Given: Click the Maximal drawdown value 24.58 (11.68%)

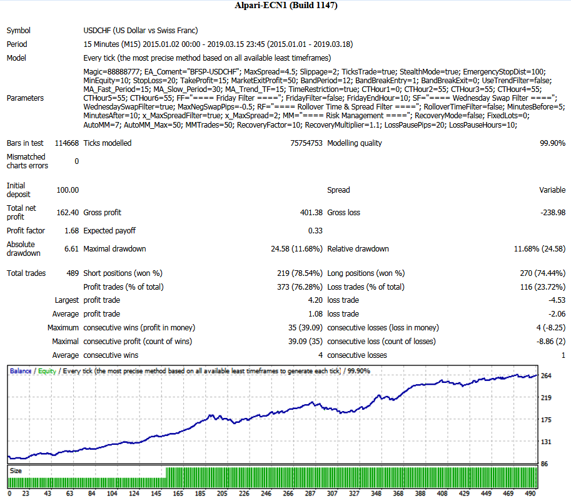Looking at the screenshot, I should pos(297,249).
